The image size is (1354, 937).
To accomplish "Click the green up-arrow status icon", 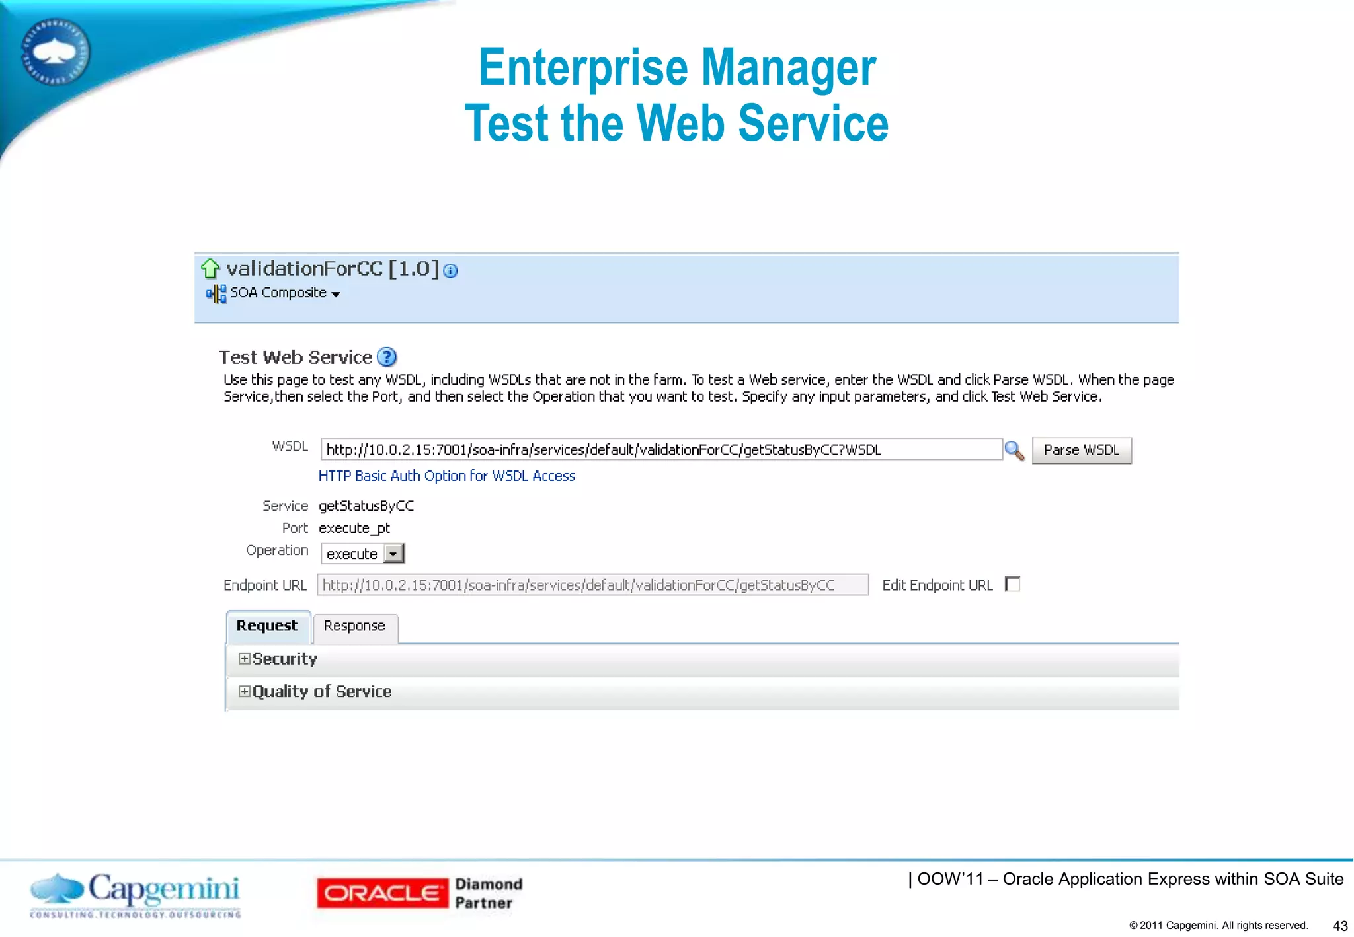I will point(210,268).
